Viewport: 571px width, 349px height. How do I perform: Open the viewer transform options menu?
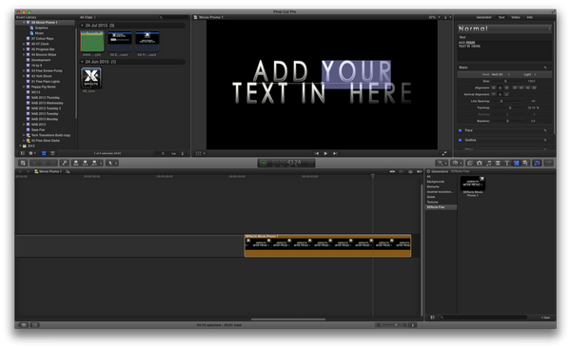pyautogui.click(x=200, y=153)
